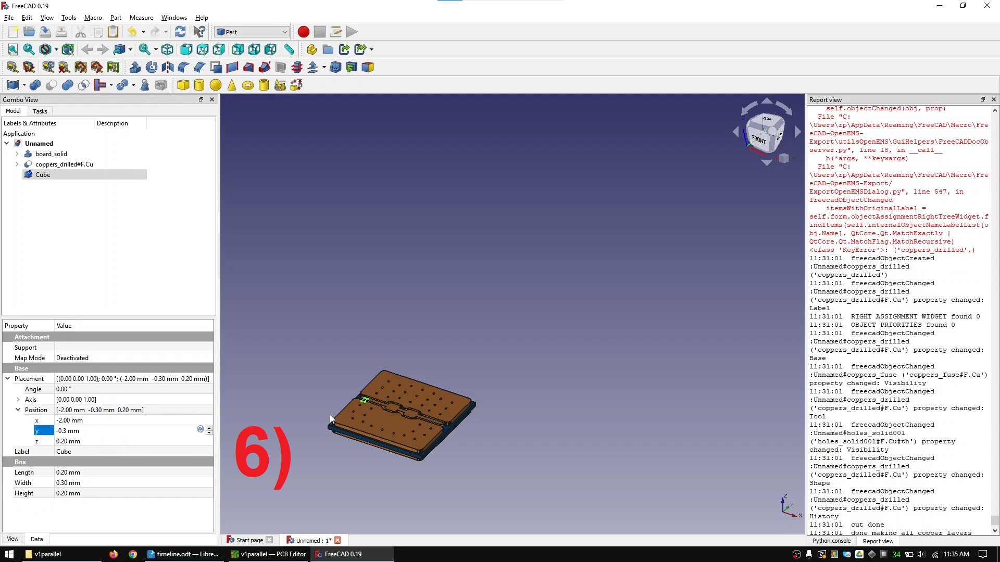Revolve a selected shape

pos(151,67)
